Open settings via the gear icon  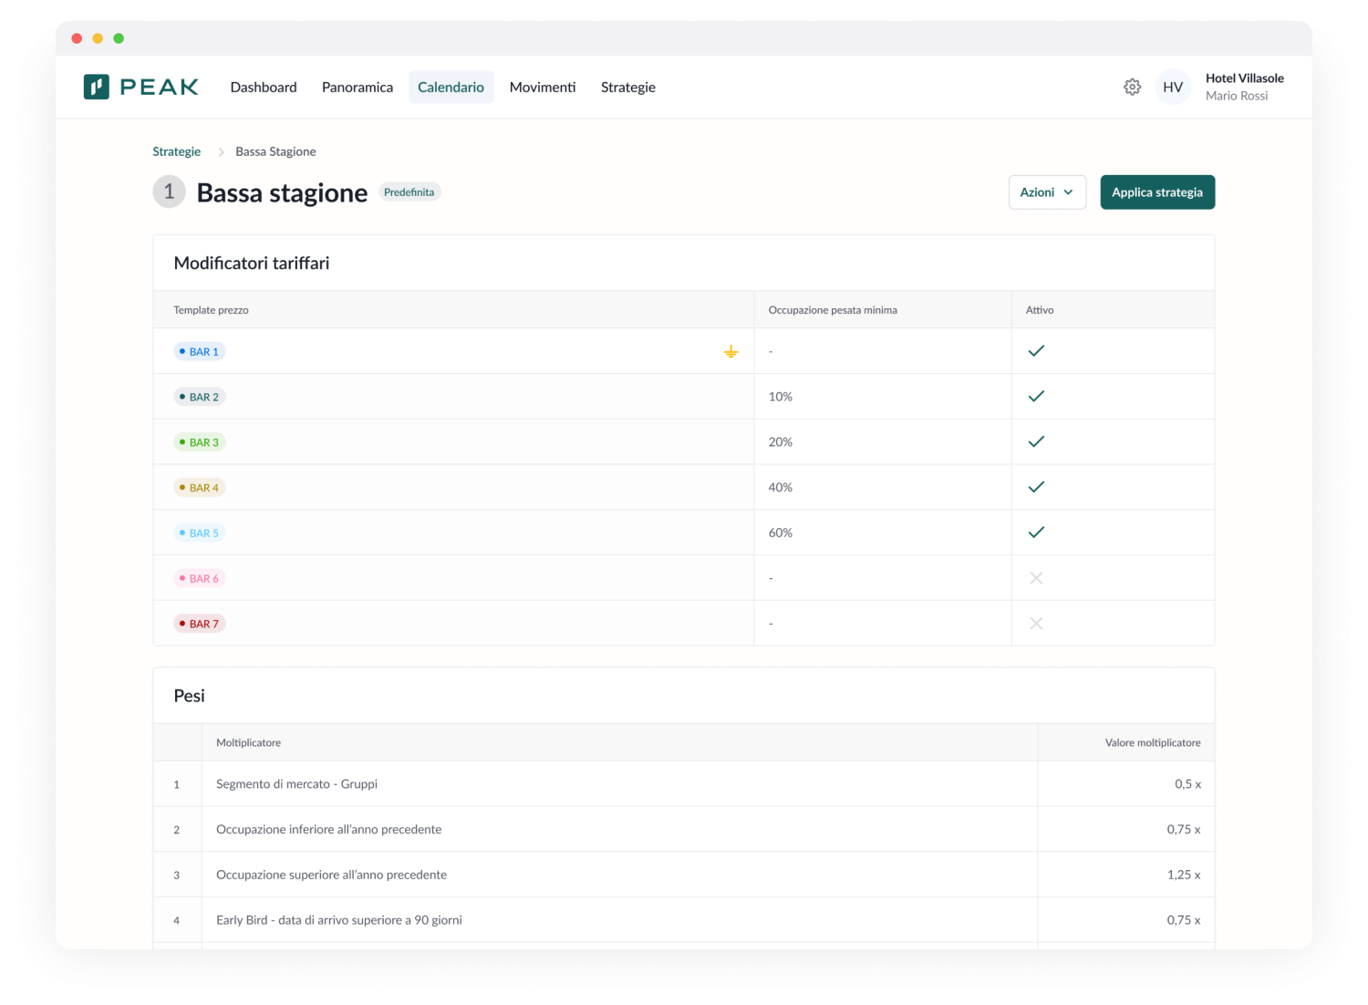1132,87
